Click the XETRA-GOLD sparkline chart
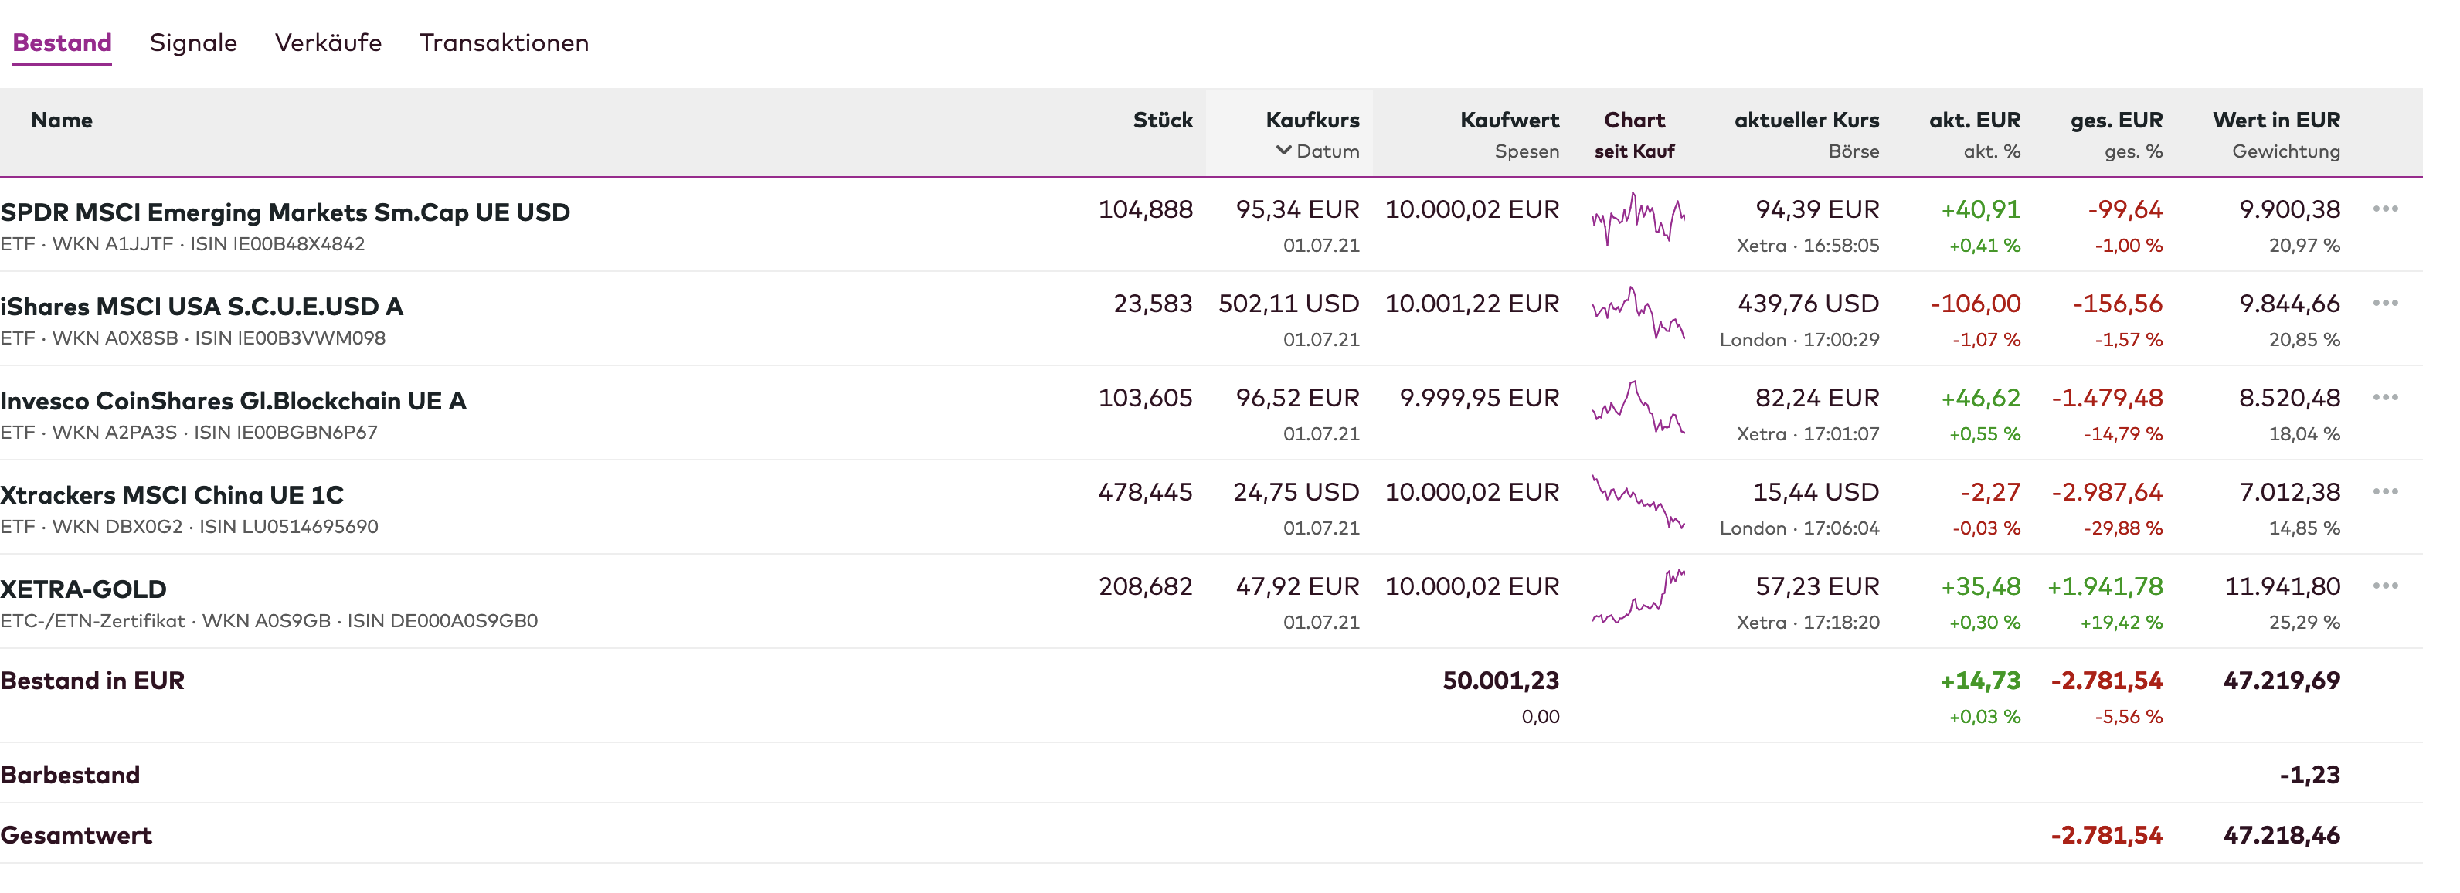This screenshot has width=2460, height=893. coord(1638,597)
